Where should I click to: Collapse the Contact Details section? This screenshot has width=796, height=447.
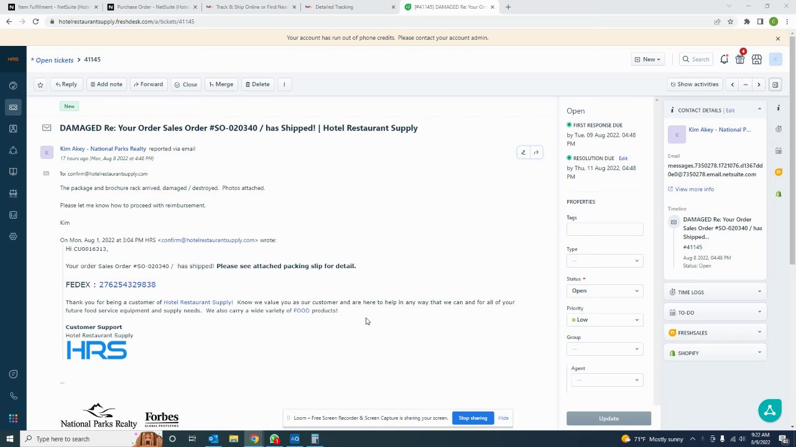click(759, 110)
